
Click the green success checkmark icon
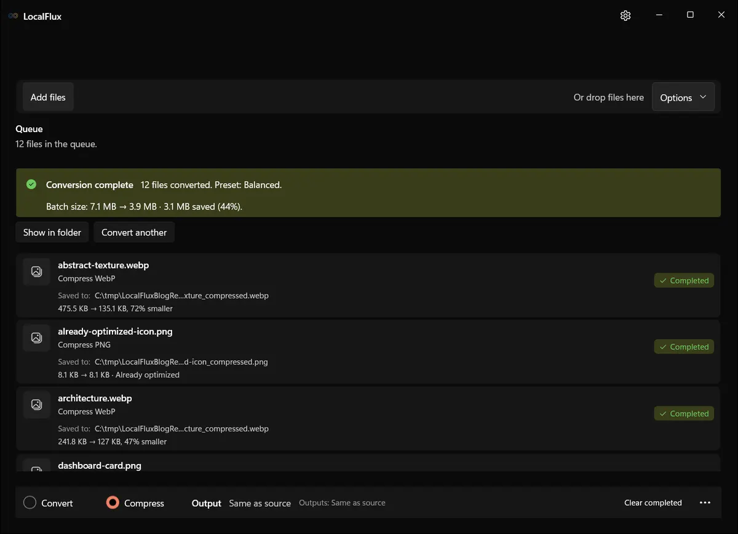31,184
